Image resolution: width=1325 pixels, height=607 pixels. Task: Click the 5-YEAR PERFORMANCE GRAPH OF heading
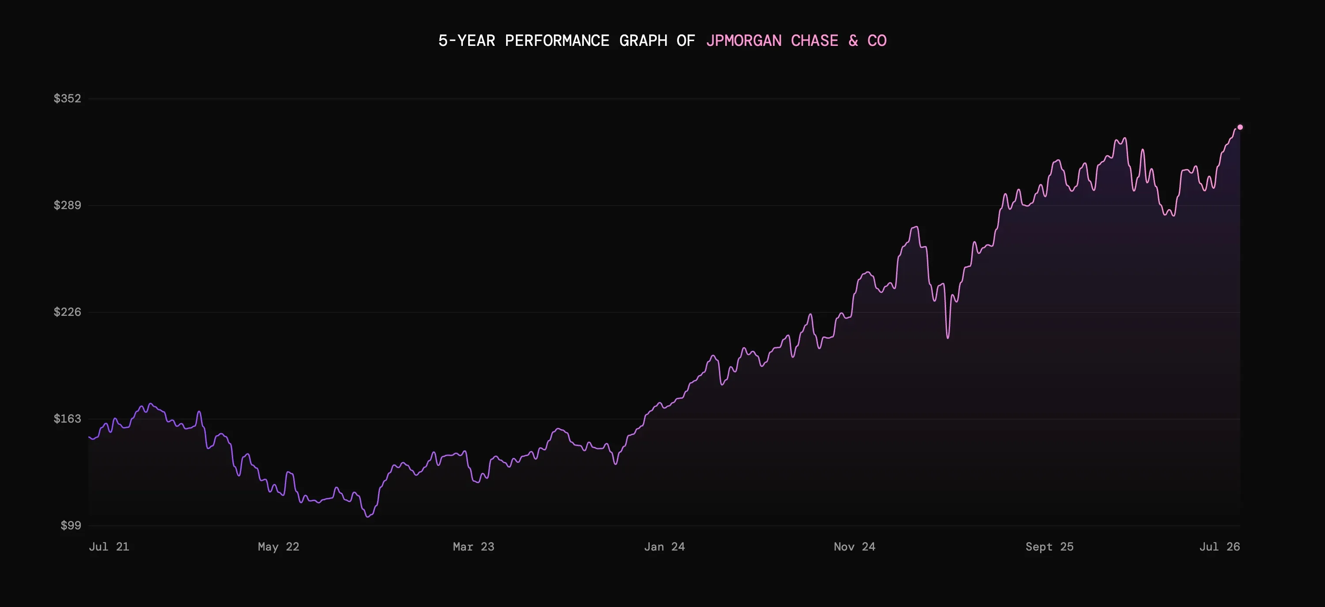[x=566, y=41]
